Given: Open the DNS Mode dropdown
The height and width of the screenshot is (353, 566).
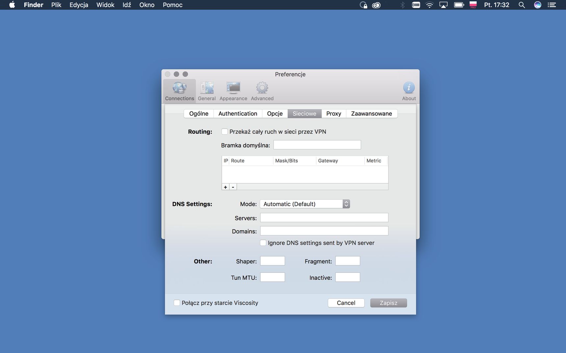Looking at the screenshot, I should [x=305, y=204].
